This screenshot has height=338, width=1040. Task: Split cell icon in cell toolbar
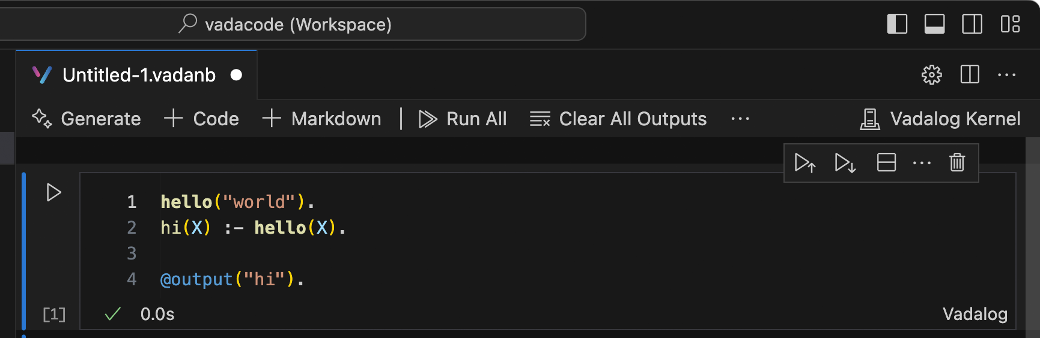click(886, 162)
